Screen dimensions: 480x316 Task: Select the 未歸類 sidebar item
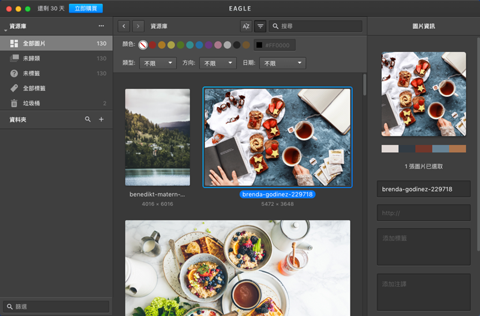point(31,59)
